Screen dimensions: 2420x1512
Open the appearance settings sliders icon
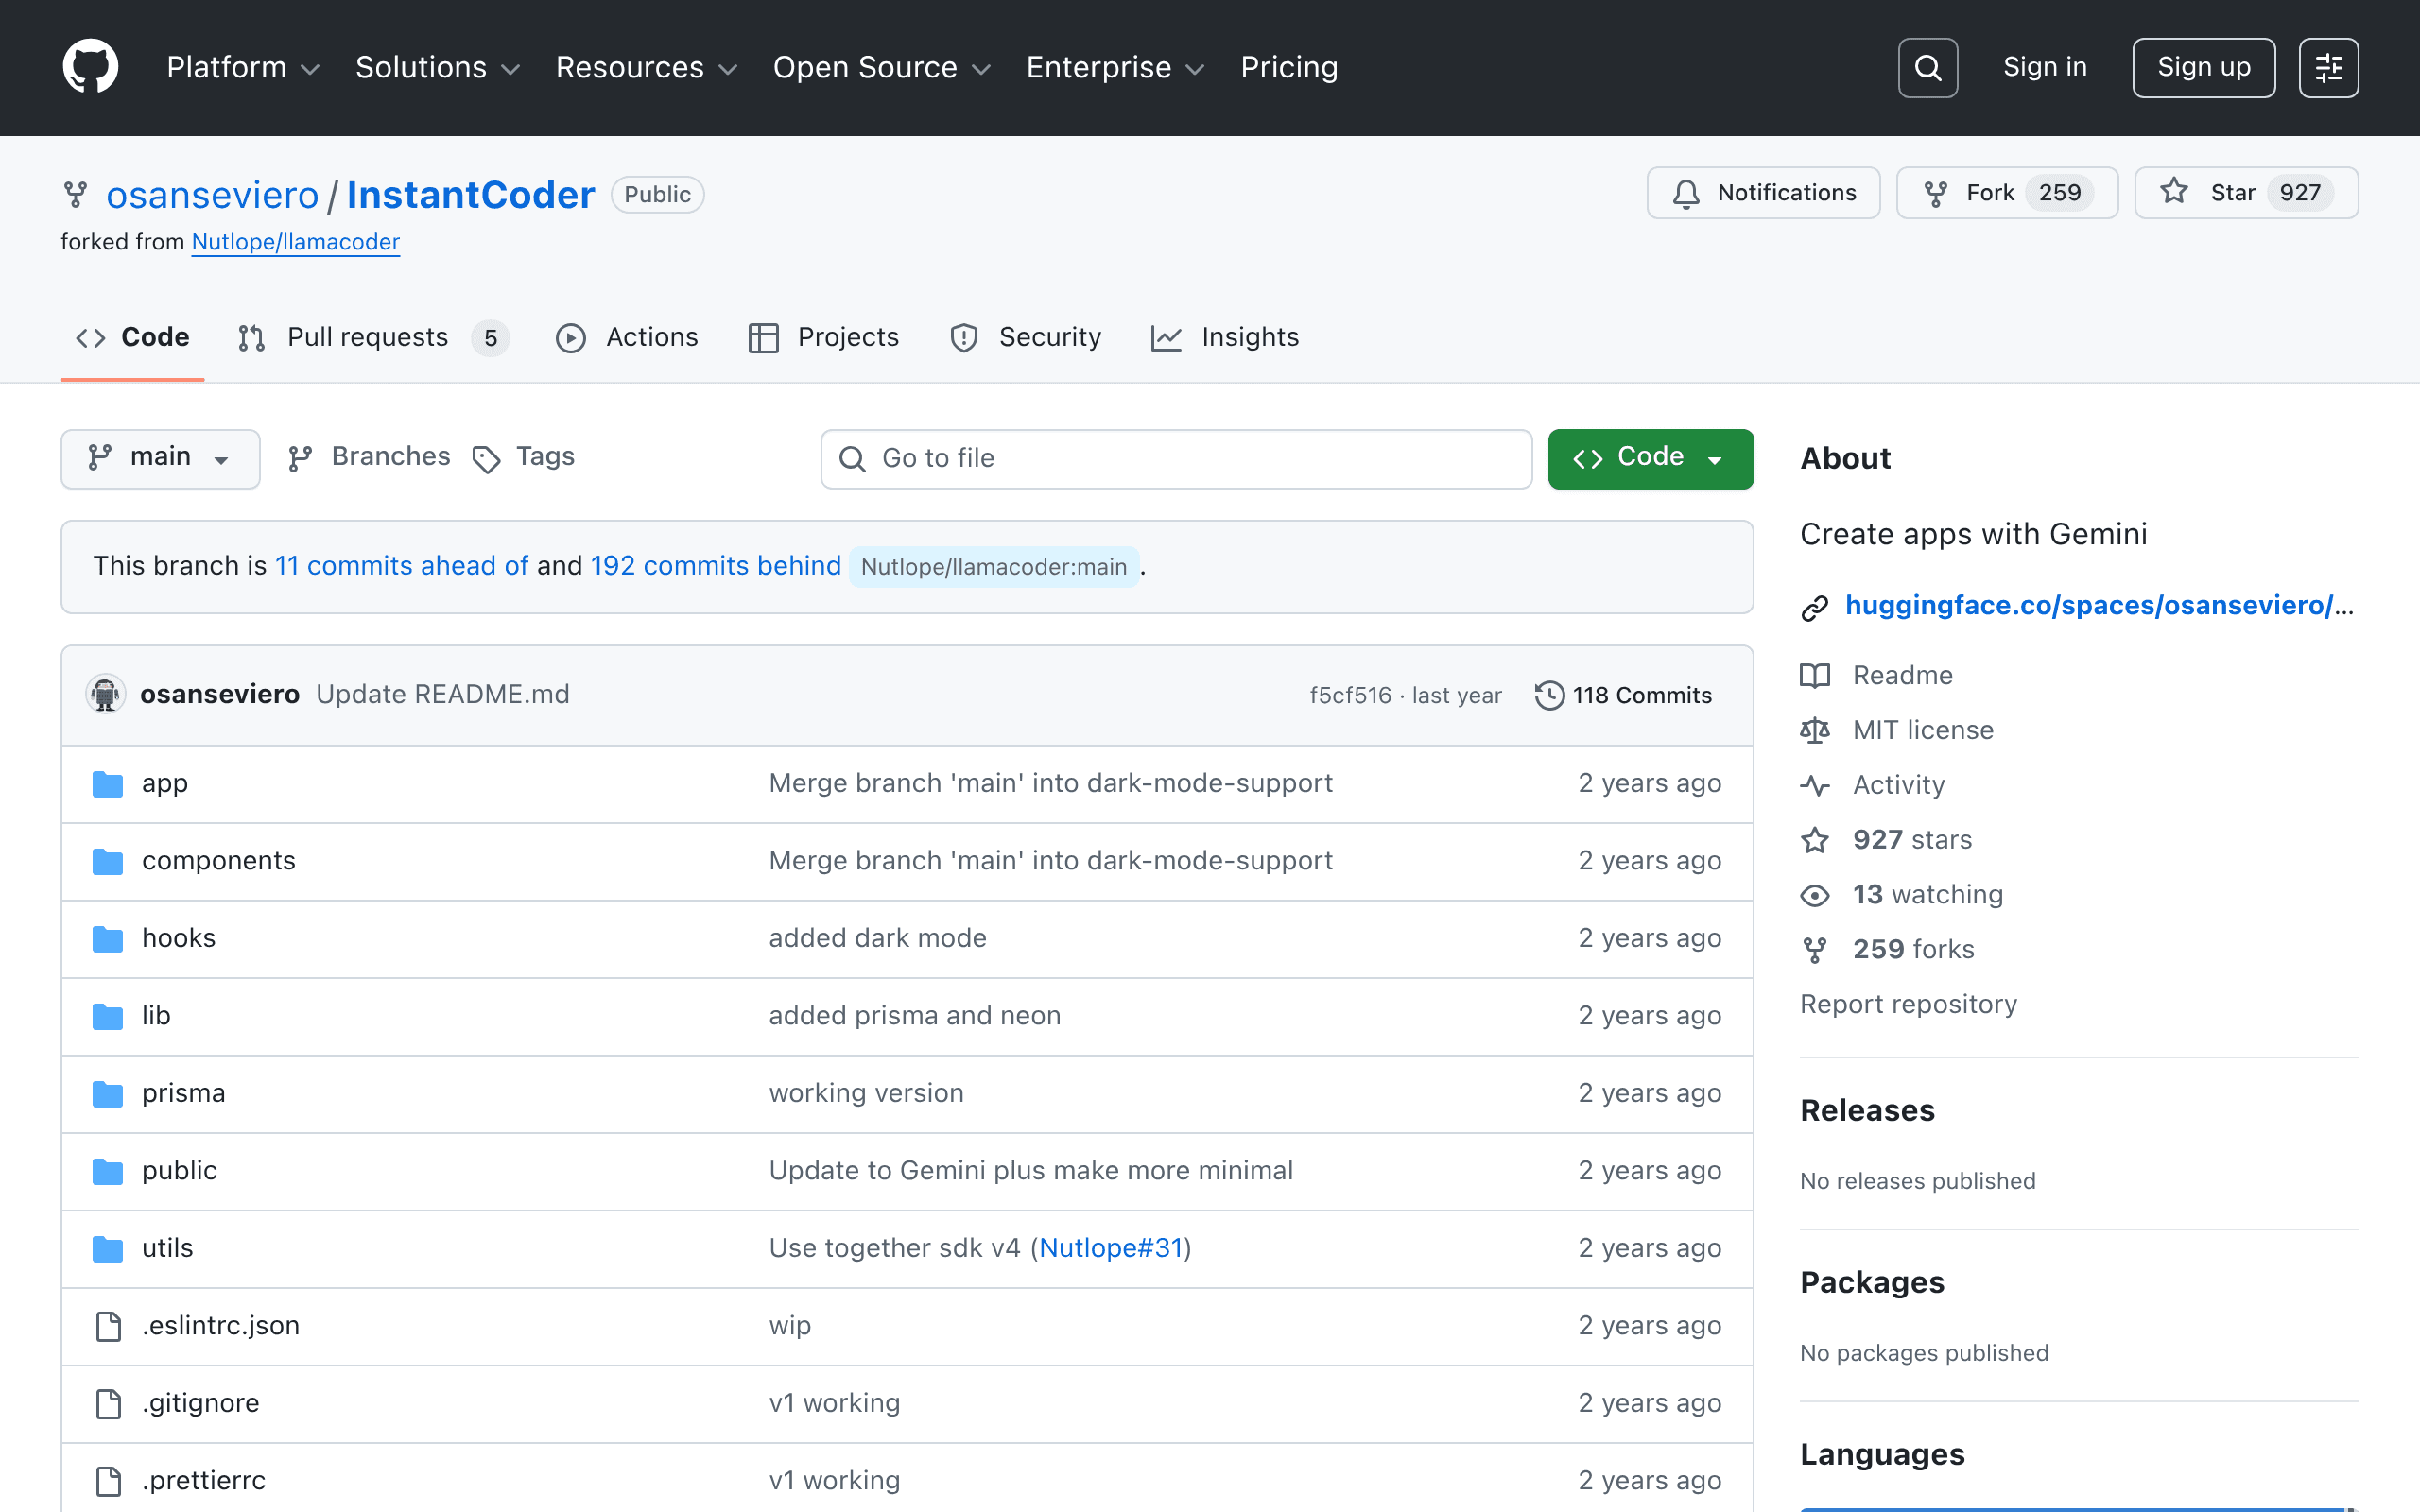coord(2328,68)
